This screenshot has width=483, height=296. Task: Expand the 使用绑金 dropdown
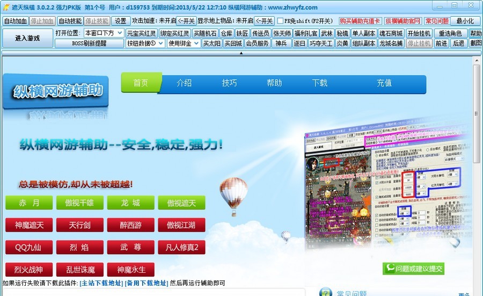[x=184, y=43]
